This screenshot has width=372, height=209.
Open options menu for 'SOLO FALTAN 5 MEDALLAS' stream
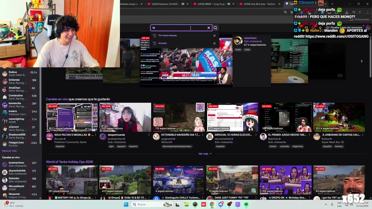tap(96, 135)
